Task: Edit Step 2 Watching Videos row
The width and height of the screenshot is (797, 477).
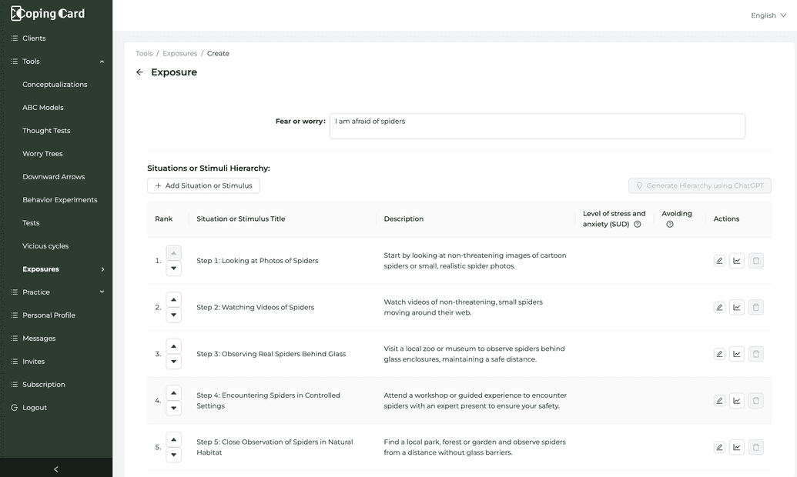Action: pos(719,307)
